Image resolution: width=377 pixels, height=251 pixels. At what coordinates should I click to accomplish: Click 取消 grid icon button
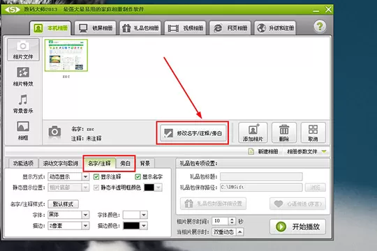[313, 132]
